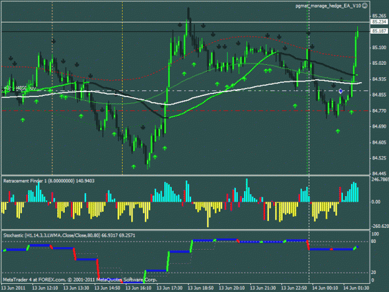Click the 13 Jun 16:10 time label

click(138, 288)
